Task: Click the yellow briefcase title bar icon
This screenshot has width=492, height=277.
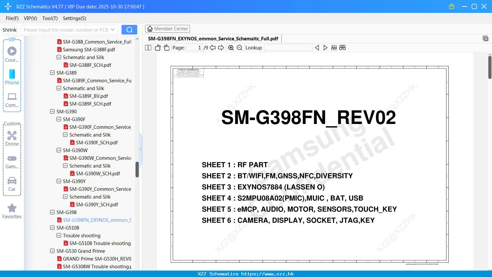Action: point(452,6)
